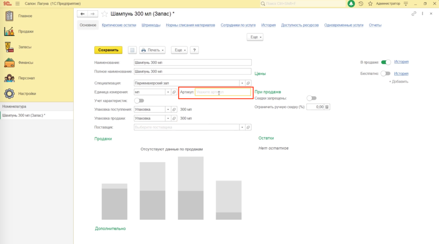
Task: Open the Печать dropdown button
Action: [152, 50]
